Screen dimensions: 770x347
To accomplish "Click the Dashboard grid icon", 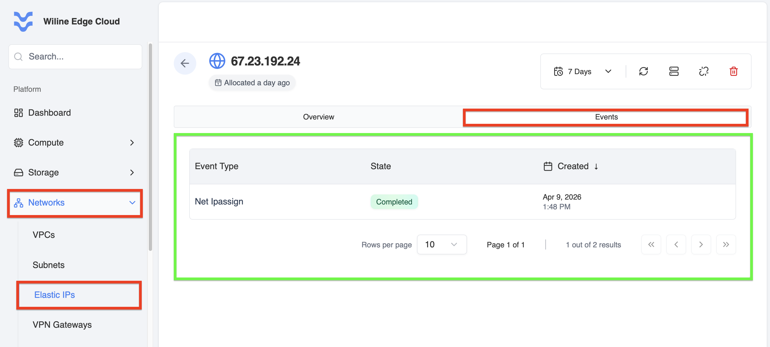I will pos(18,113).
